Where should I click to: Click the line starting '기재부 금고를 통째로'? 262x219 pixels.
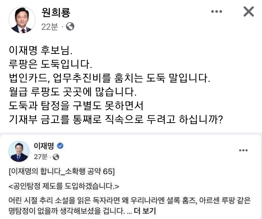coord(115,118)
